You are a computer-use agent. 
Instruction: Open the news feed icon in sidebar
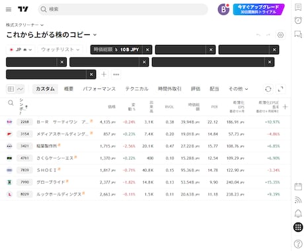point(298,200)
